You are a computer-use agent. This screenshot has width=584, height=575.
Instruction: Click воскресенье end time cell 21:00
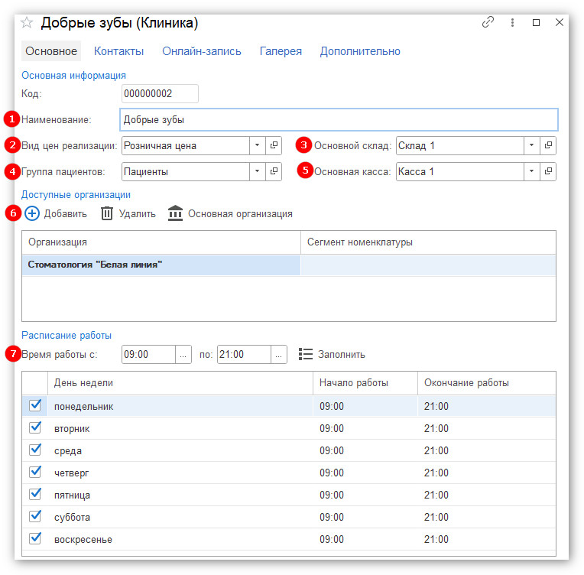click(x=486, y=539)
